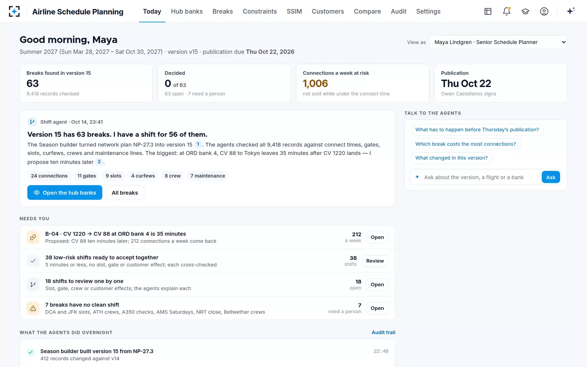Click citation reference 1 in summary text
This screenshot has height=367, width=587.
tap(198, 144)
